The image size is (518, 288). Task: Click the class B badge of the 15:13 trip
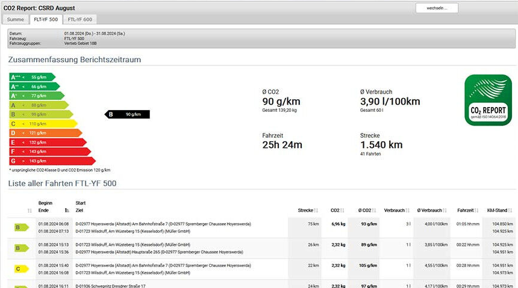coord(21,248)
